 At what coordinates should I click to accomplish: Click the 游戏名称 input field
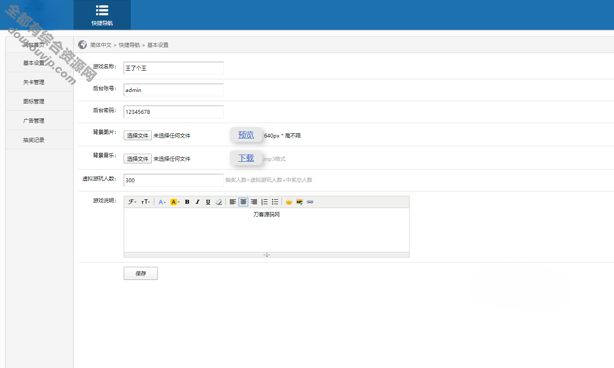pyautogui.click(x=174, y=68)
